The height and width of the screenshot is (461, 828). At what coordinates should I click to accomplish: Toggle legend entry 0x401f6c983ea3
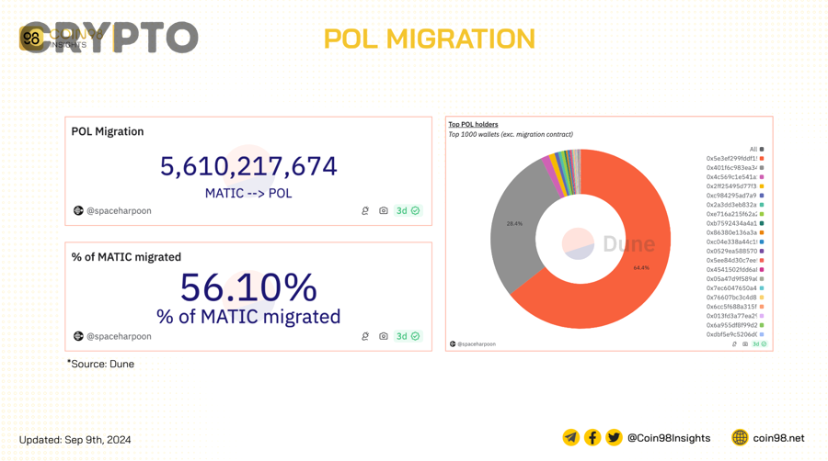click(x=735, y=167)
